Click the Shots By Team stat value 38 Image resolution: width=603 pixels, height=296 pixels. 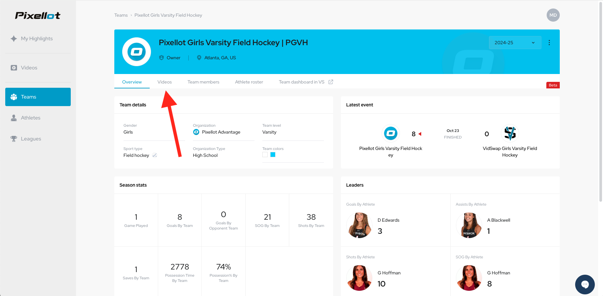click(x=311, y=217)
